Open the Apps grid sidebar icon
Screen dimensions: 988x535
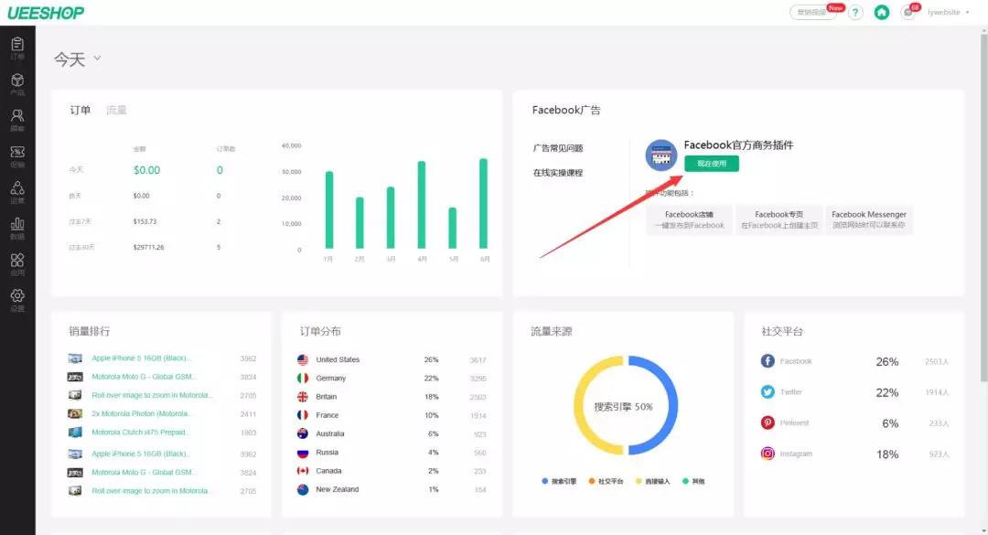click(17, 263)
